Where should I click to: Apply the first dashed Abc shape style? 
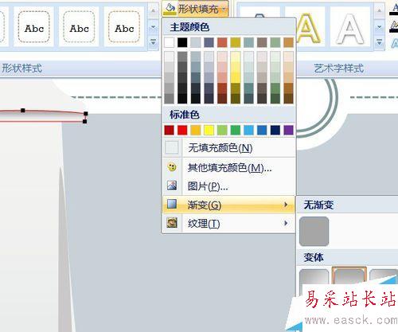point(33,27)
